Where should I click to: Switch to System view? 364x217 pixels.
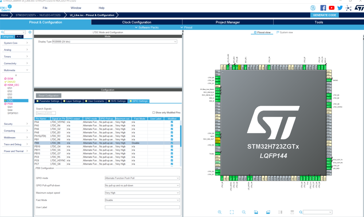coord(285,32)
